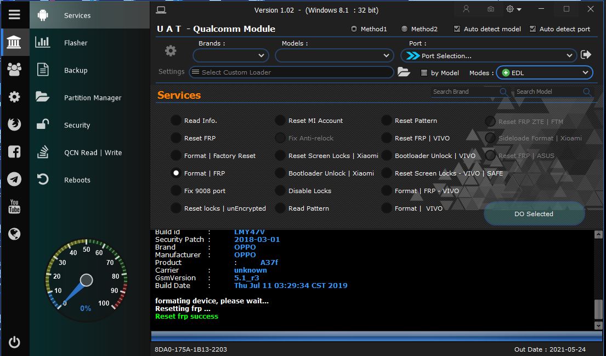
Task: Open the YouTube sidebar icon
Action: [14, 206]
